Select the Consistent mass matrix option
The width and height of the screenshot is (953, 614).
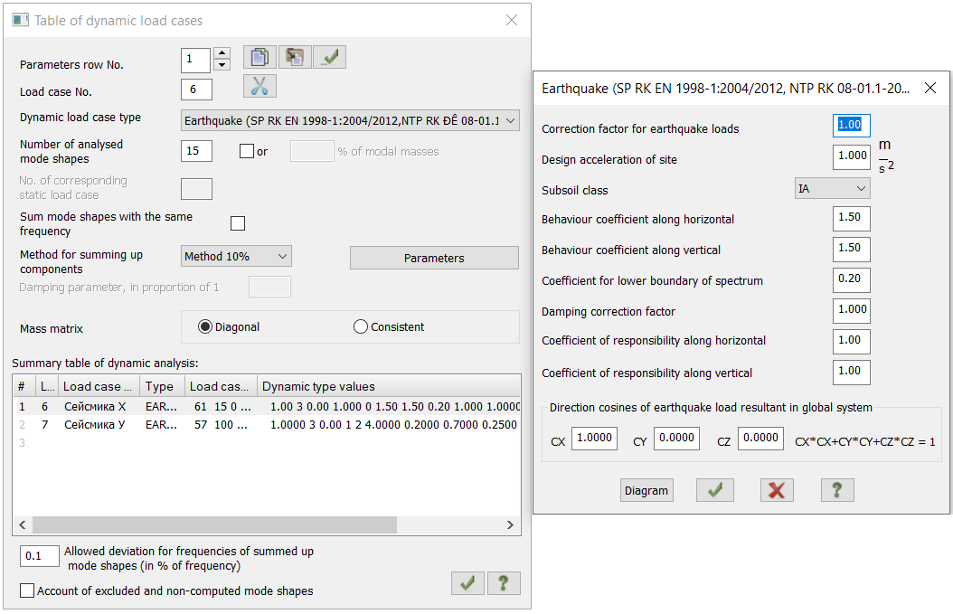(362, 327)
